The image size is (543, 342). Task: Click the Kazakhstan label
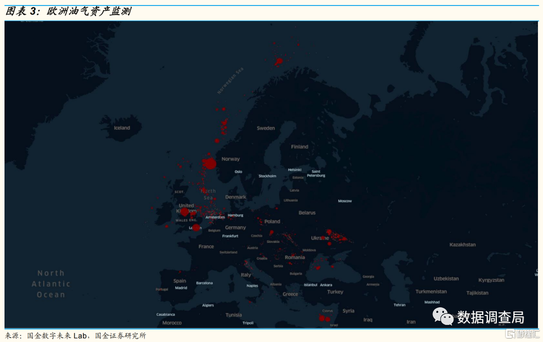462,245
